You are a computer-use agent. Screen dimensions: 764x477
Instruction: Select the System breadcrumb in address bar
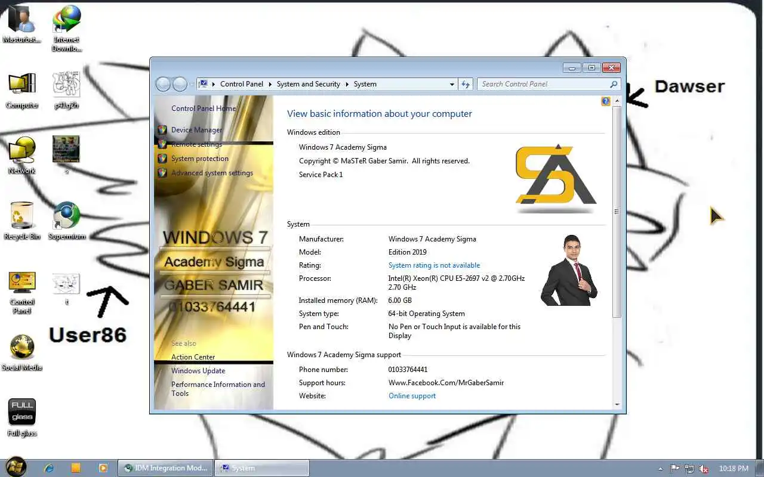click(x=365, y=84)
